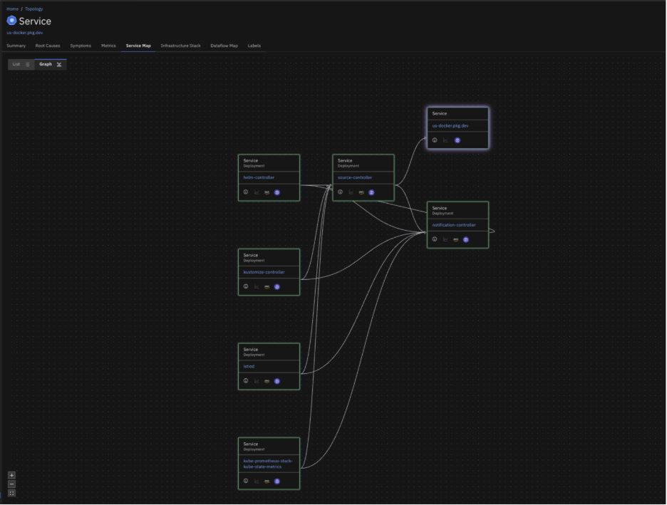The height and width of the screenshot is (505, 667).
Task: Zoom in on the graph
Action: click(11, 475)
